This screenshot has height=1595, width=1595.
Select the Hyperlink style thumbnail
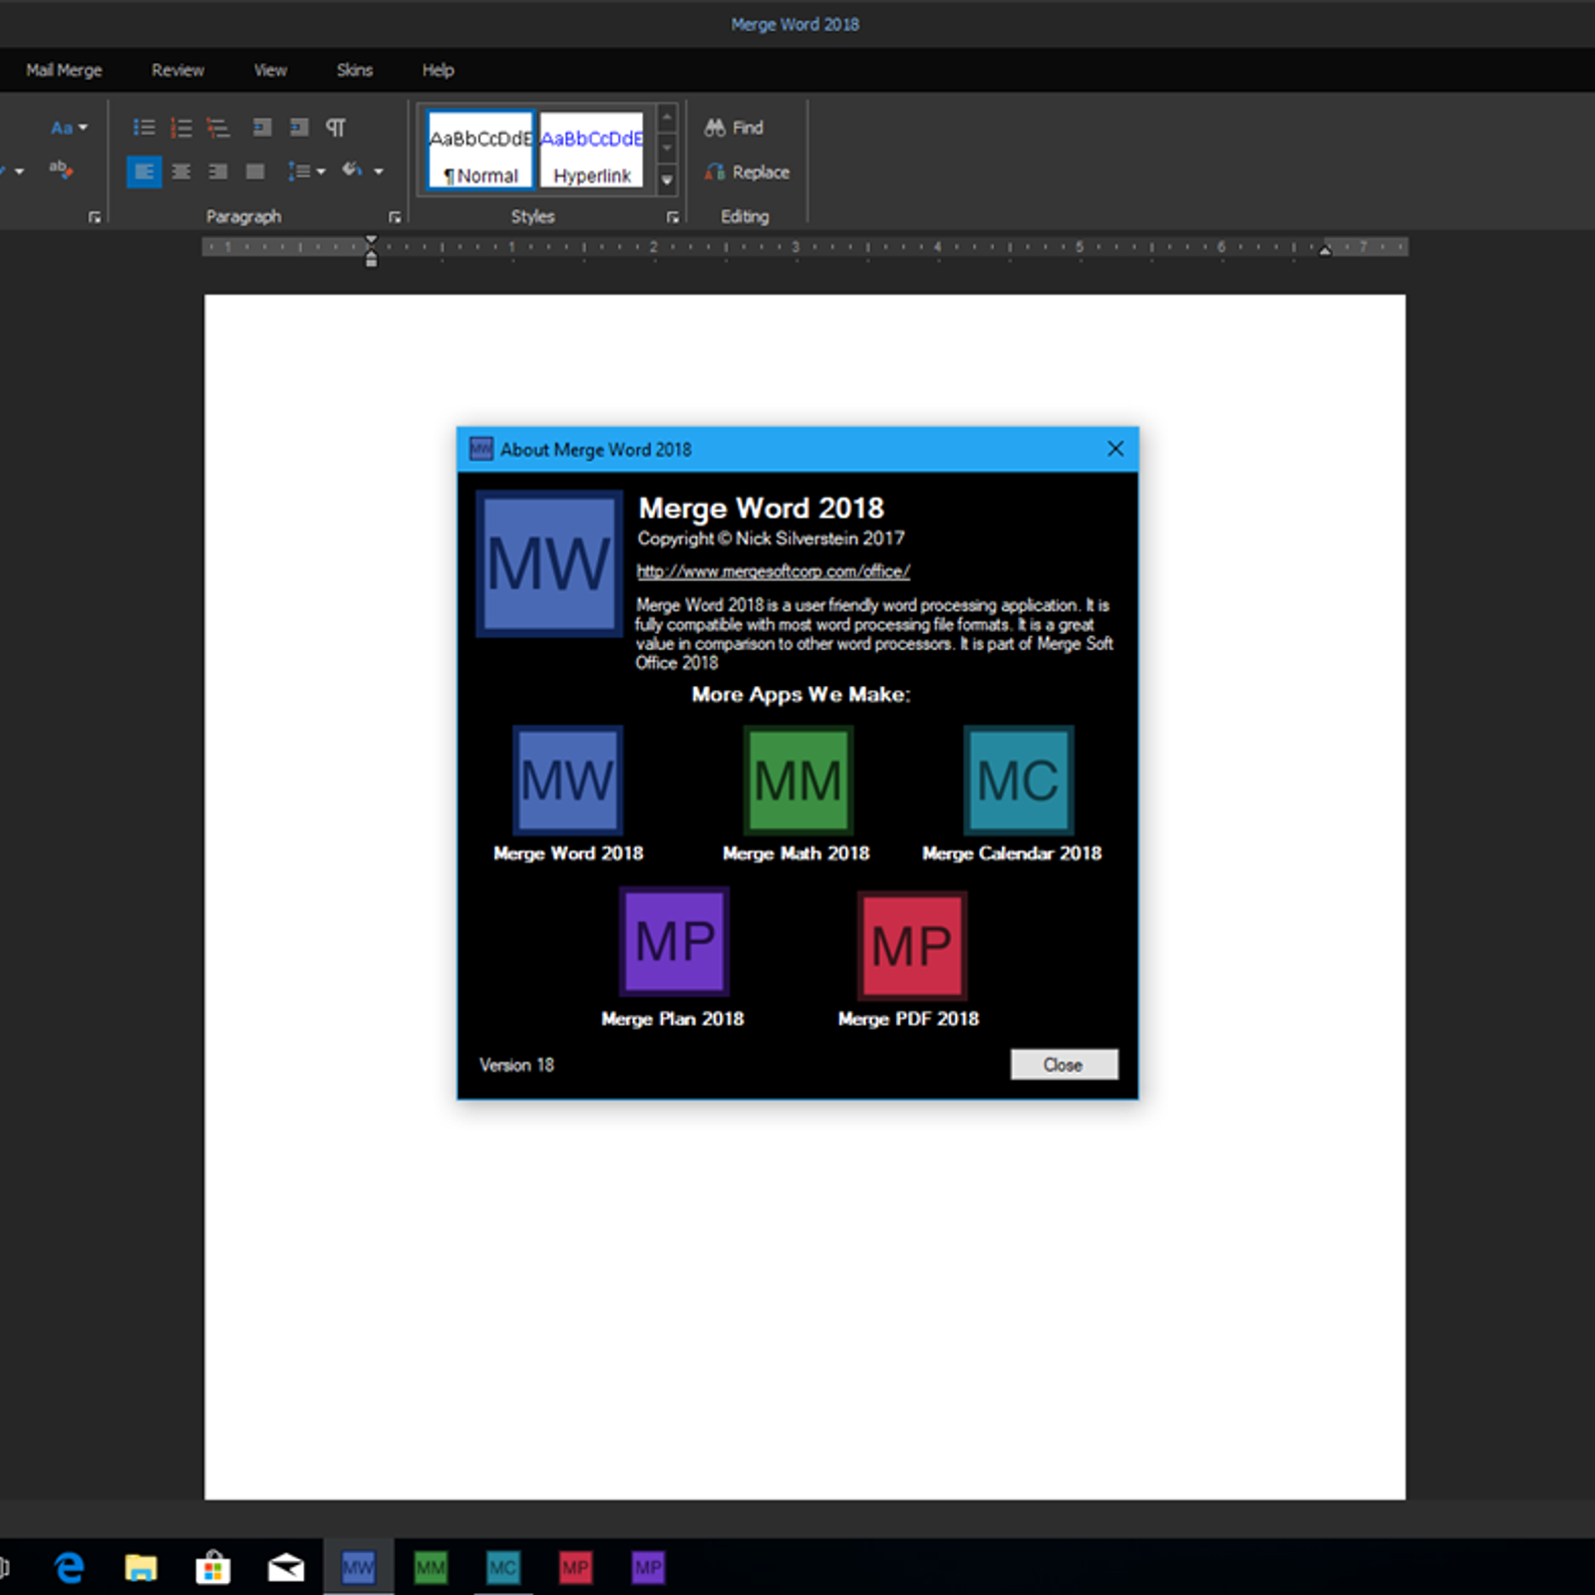point(592,150)
